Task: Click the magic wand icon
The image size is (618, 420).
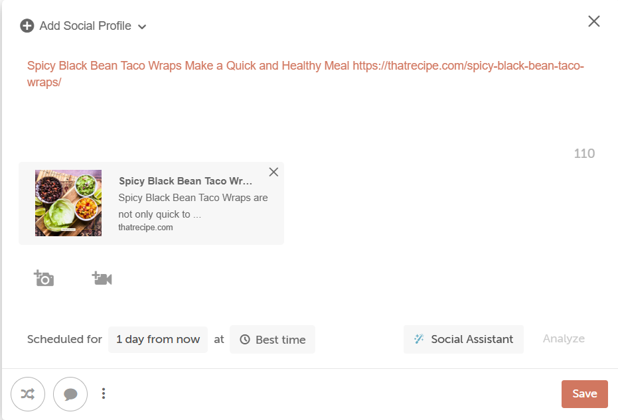Action: pos(419,339)
